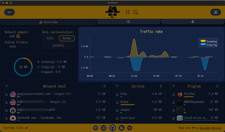225x132 pixels.
Task: Star the firefox program
Action: [174, 95]
